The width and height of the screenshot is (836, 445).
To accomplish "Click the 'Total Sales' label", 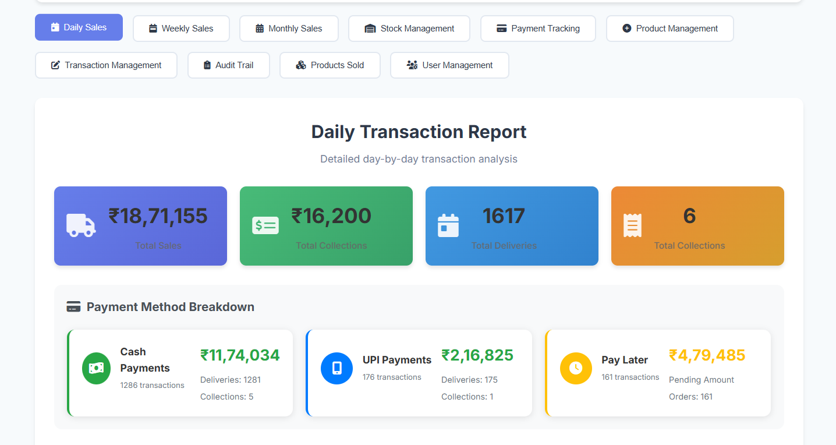I will pyautogui.click(x=158, y=246).
